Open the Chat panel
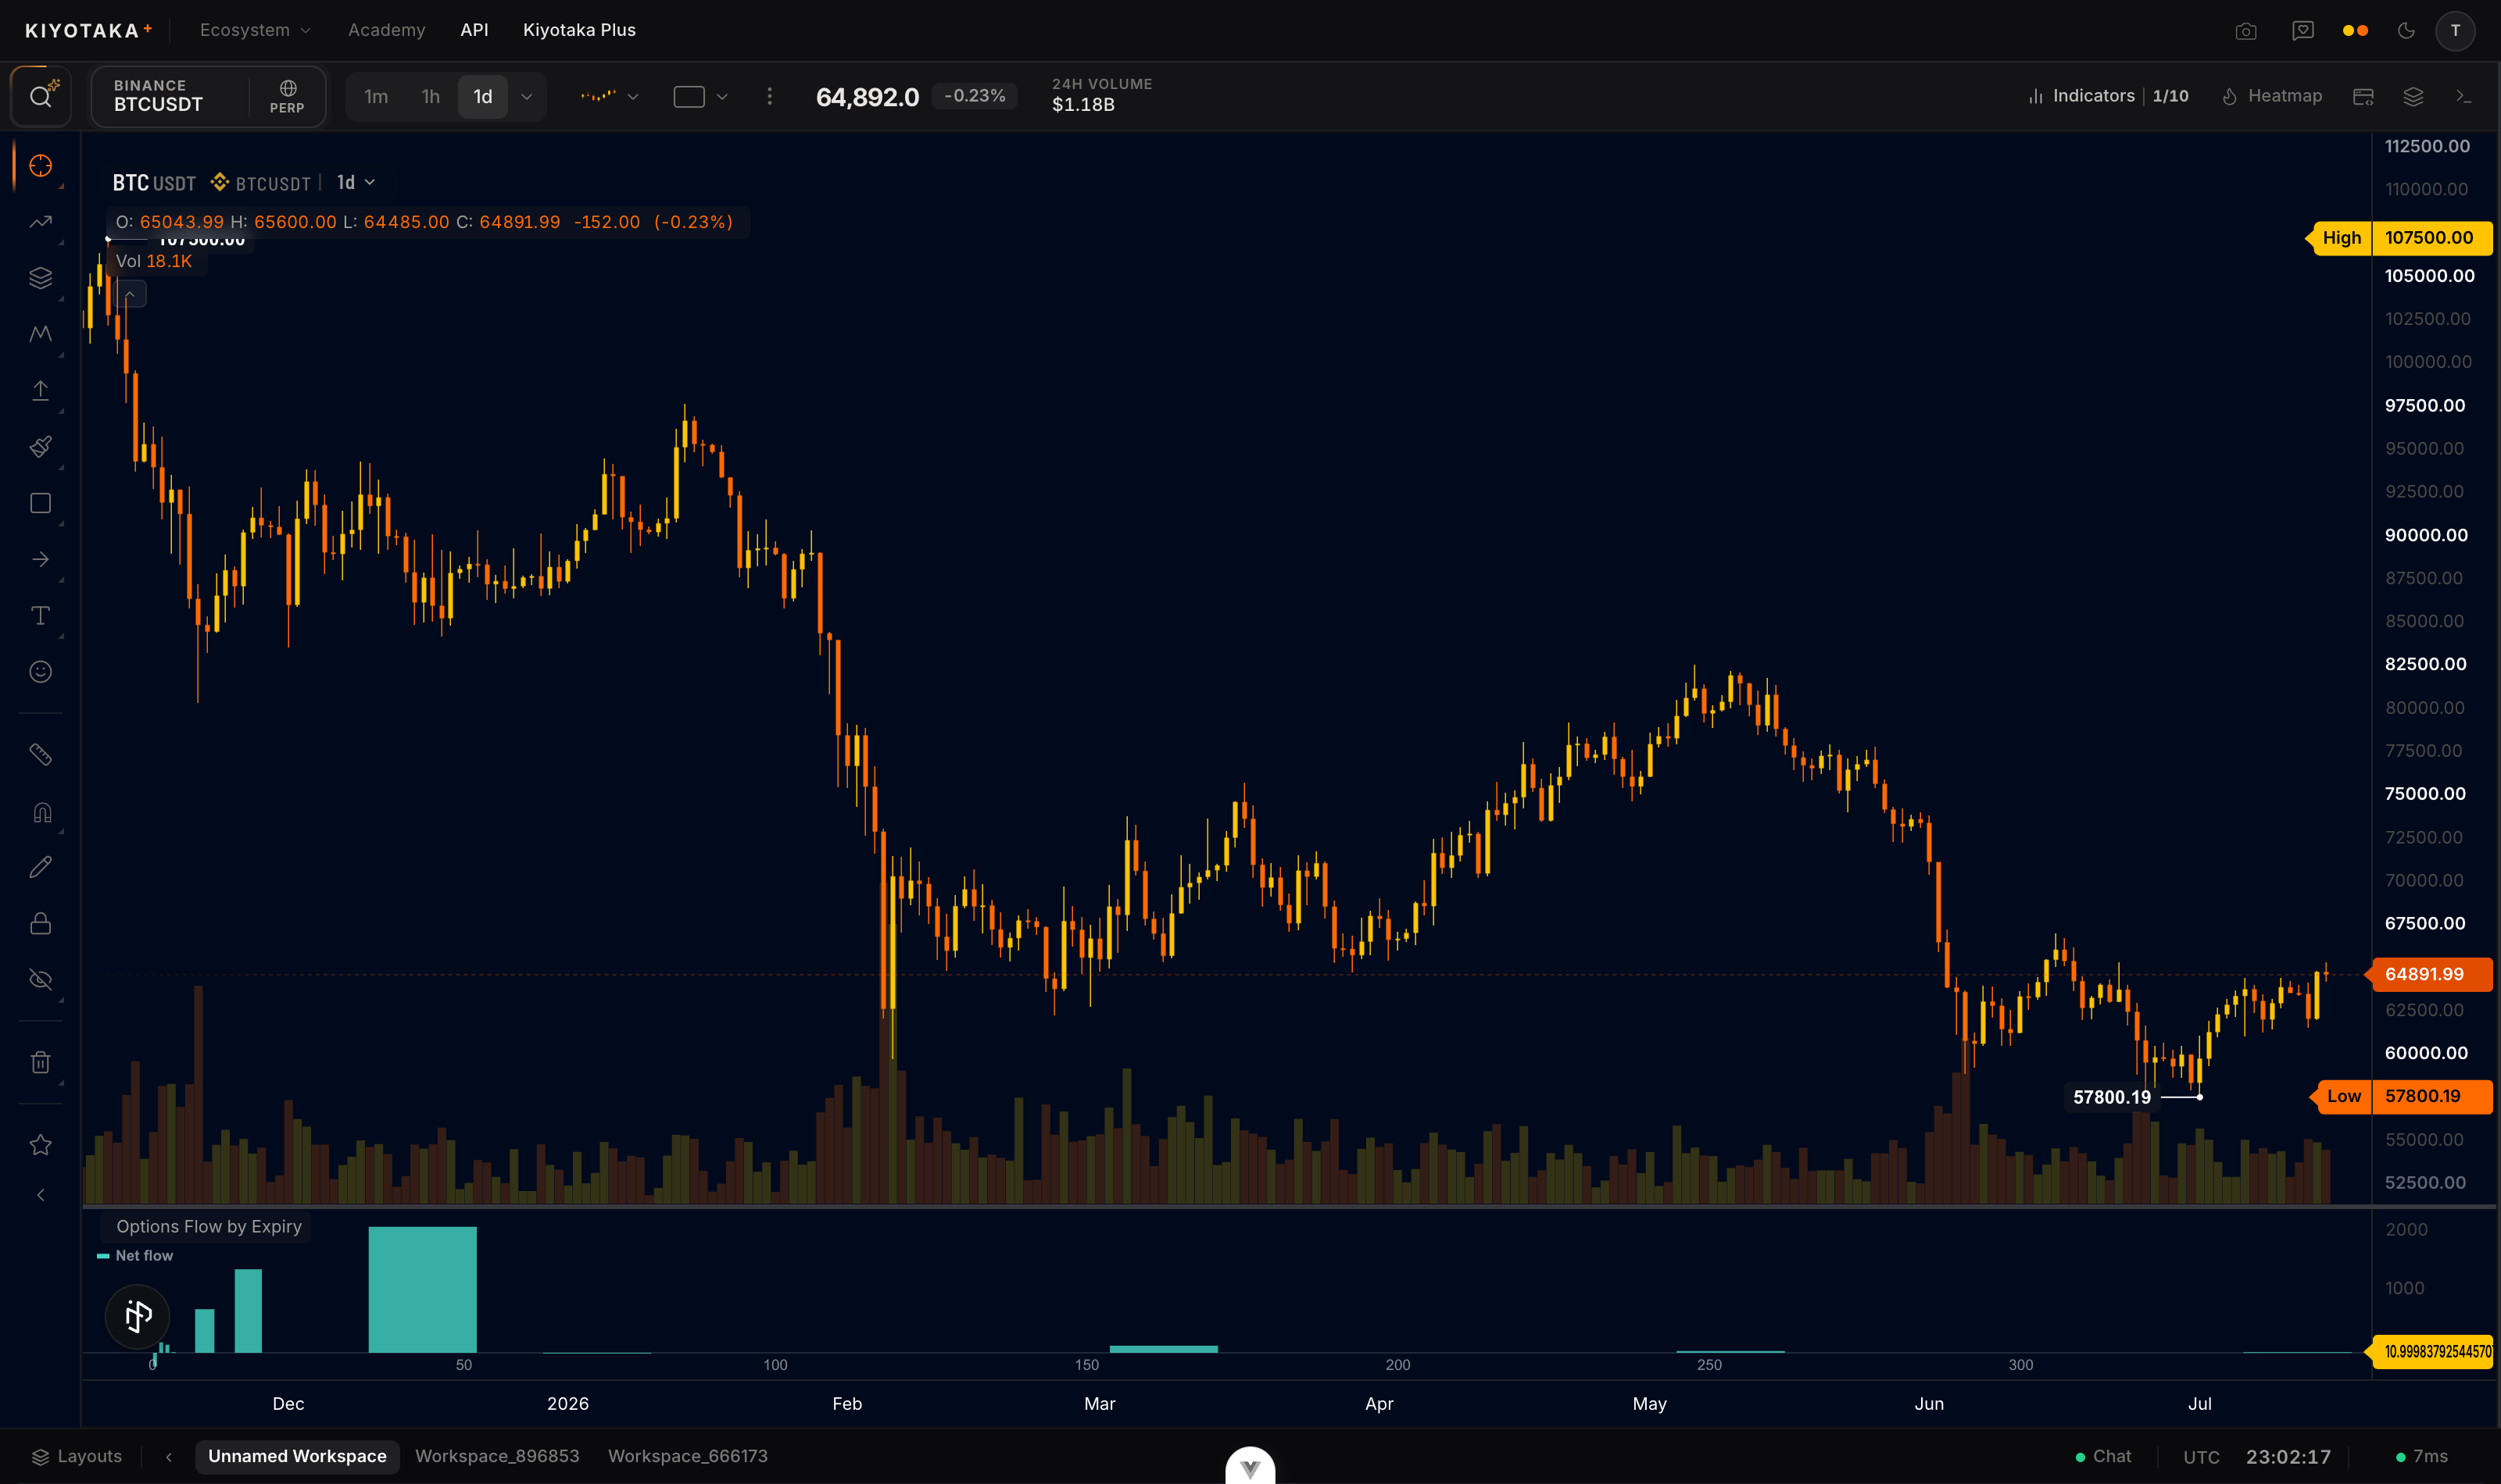 point(2103,1456)
